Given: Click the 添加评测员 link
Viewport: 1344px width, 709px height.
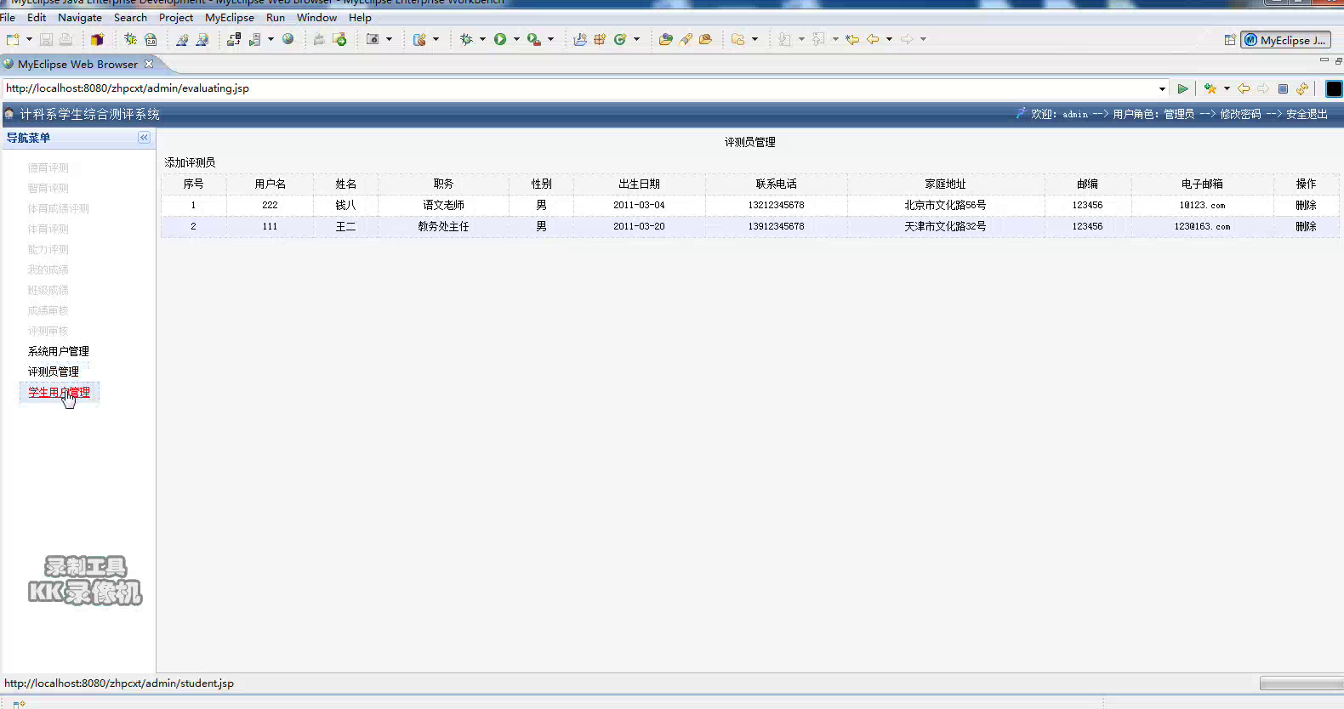Looking at the screenshot, I should click(x=190, y=162).
